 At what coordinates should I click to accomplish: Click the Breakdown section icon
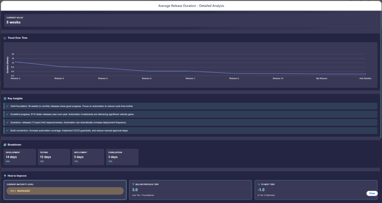tap(5, 145)
